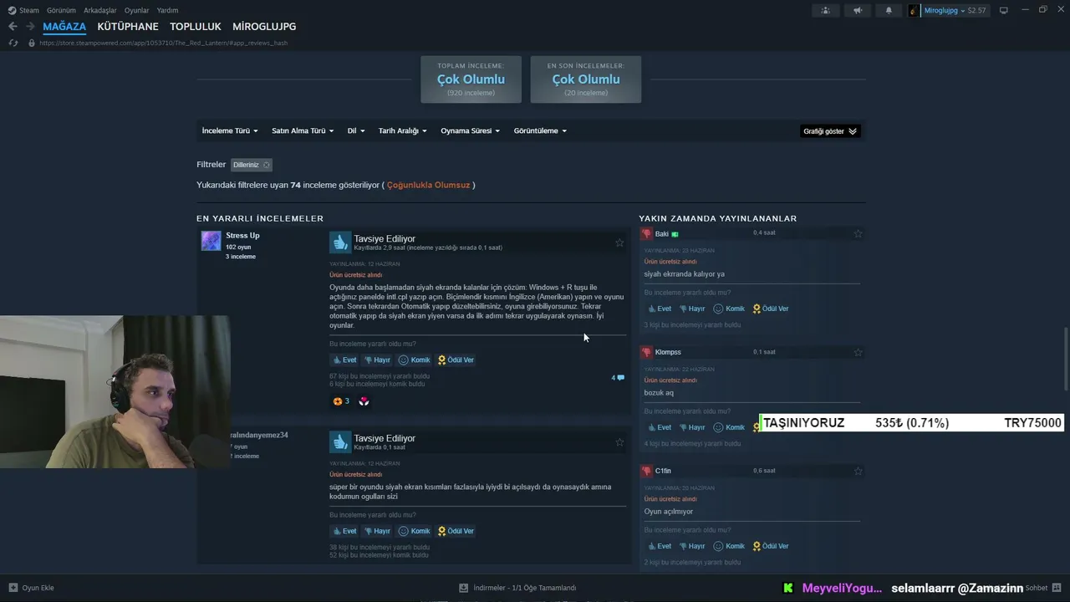Viewport: 1070px width, 602px height.
Task: Click the Oyun Ekle plus icon
Action: tap(13, 588)
